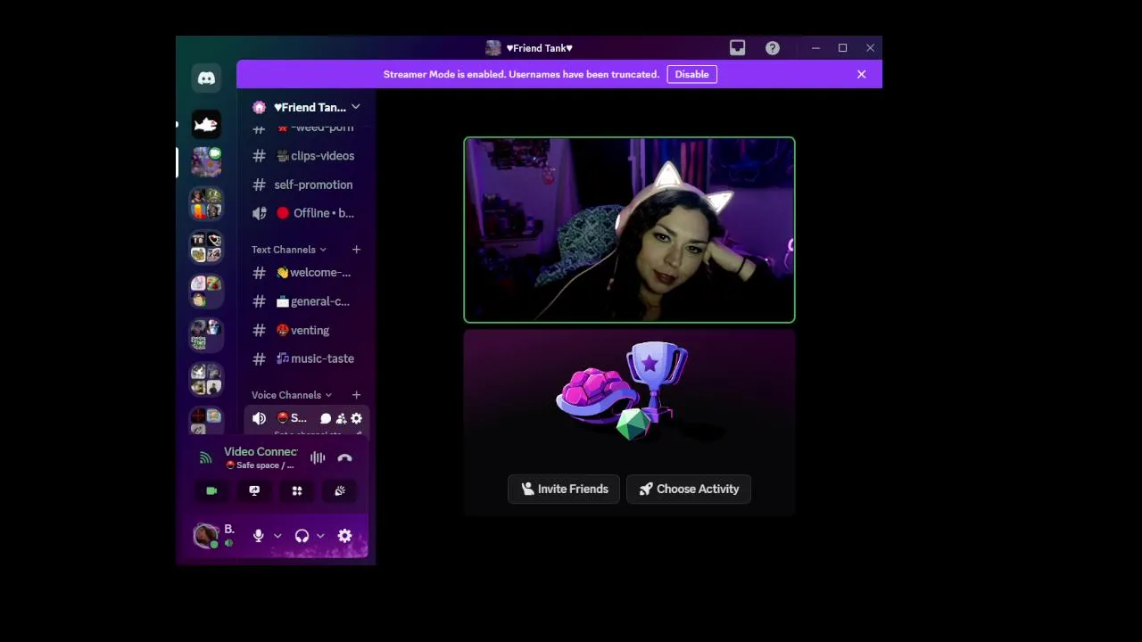1142x642 pixels.
Task: Create a channel in Voice Channels
Action: tap(356, 395)
